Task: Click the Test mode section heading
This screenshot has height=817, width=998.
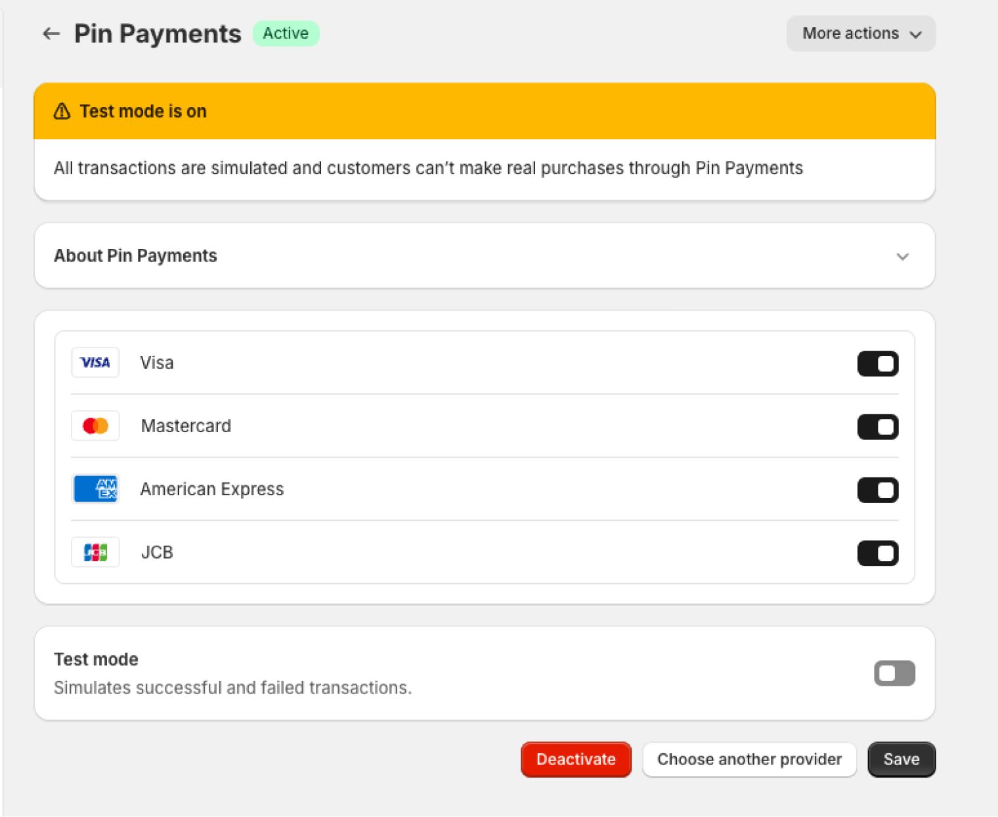Action: coord(96,659)
